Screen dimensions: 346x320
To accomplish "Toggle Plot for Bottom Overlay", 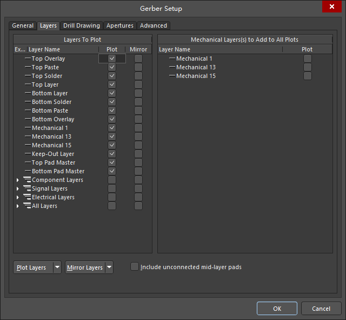I will 112,119.
